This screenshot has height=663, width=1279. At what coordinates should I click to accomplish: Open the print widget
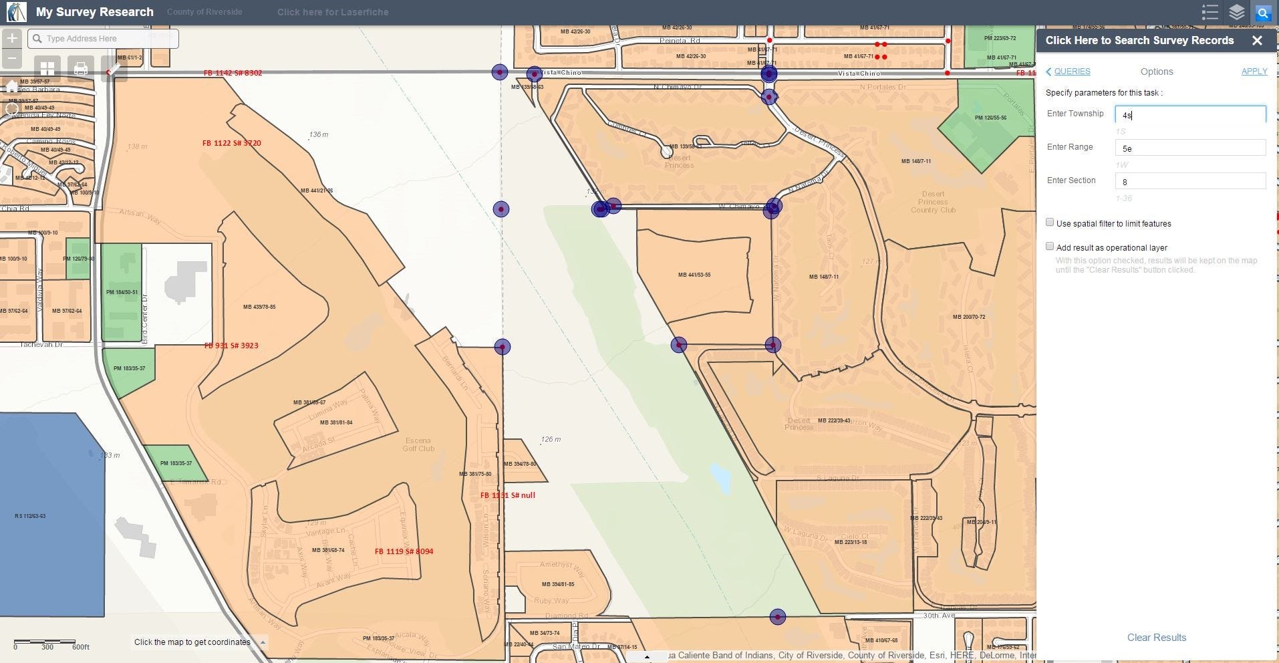(x=81, y=68)
